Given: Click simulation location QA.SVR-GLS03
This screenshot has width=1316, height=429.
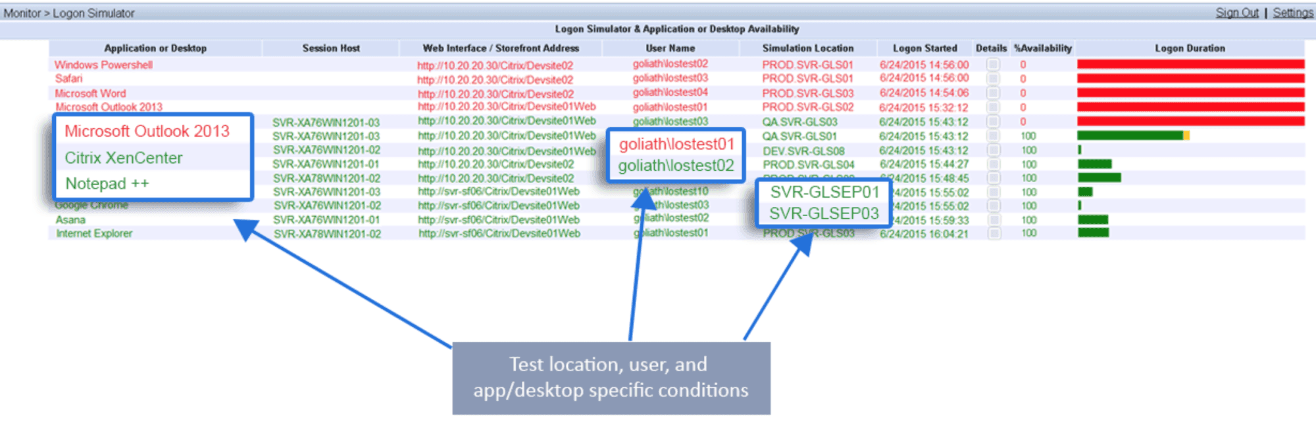Looking at the screenshot, I should click(x=800, y=122).
